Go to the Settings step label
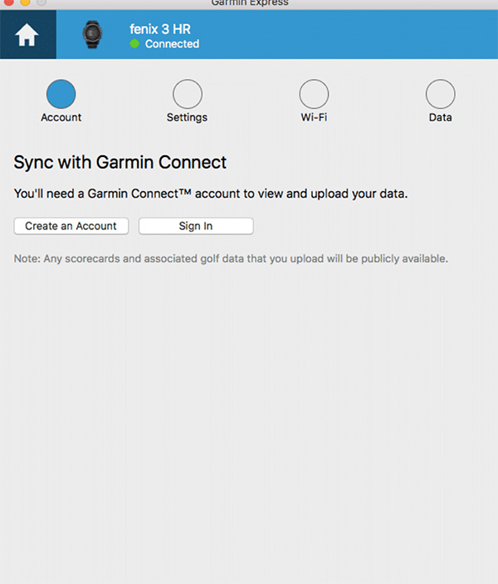The height and width of the screenshot is (584, 498). (x=187, y=118)
